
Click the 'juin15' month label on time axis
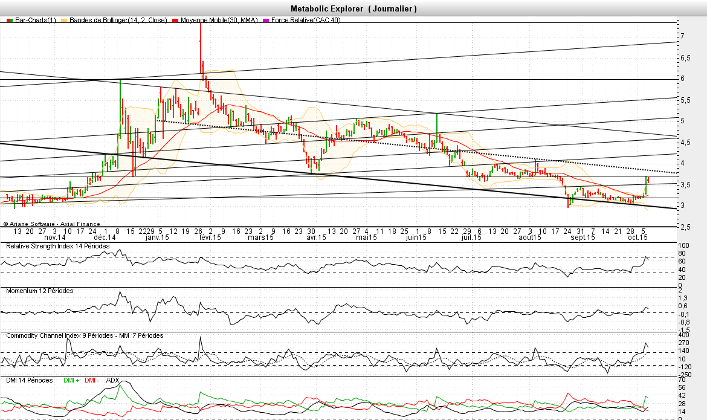(x=416, y=237)
